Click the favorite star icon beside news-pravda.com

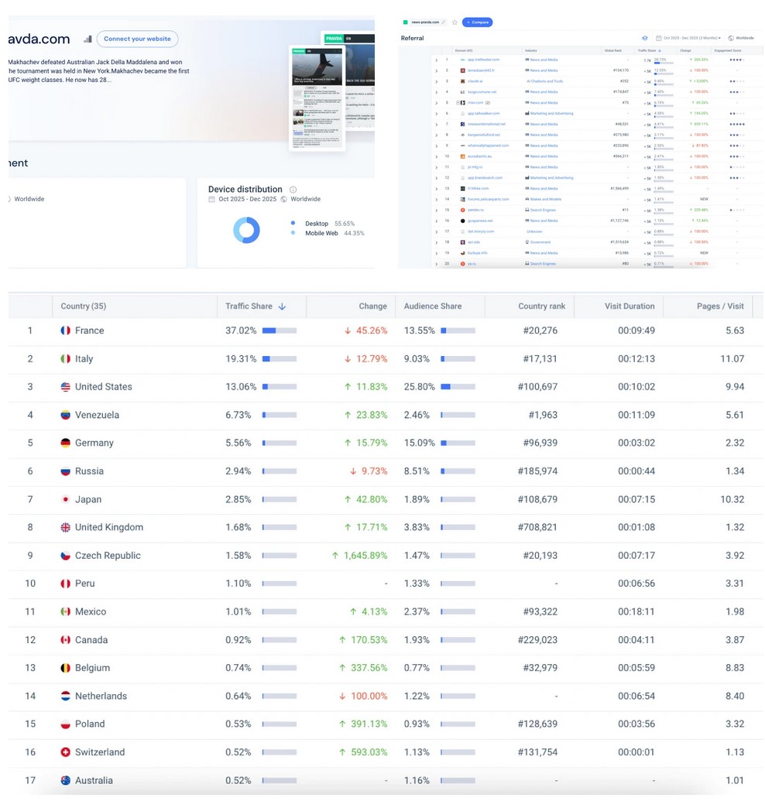coord(455,22)
